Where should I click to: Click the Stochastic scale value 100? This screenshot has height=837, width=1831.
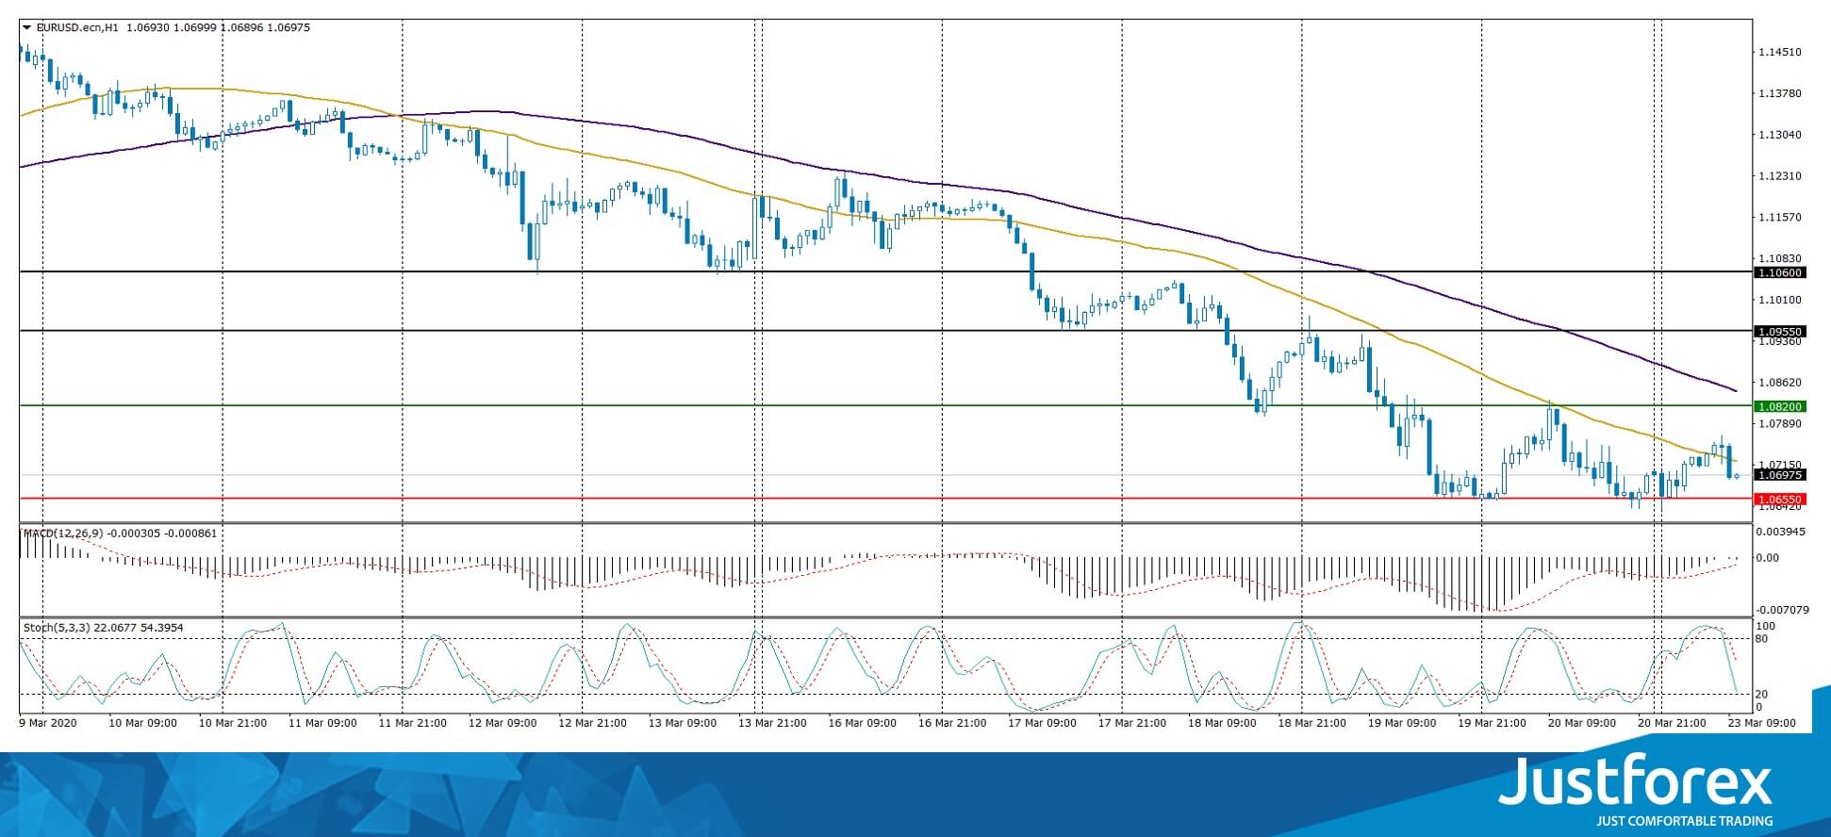click(1766, 626)
